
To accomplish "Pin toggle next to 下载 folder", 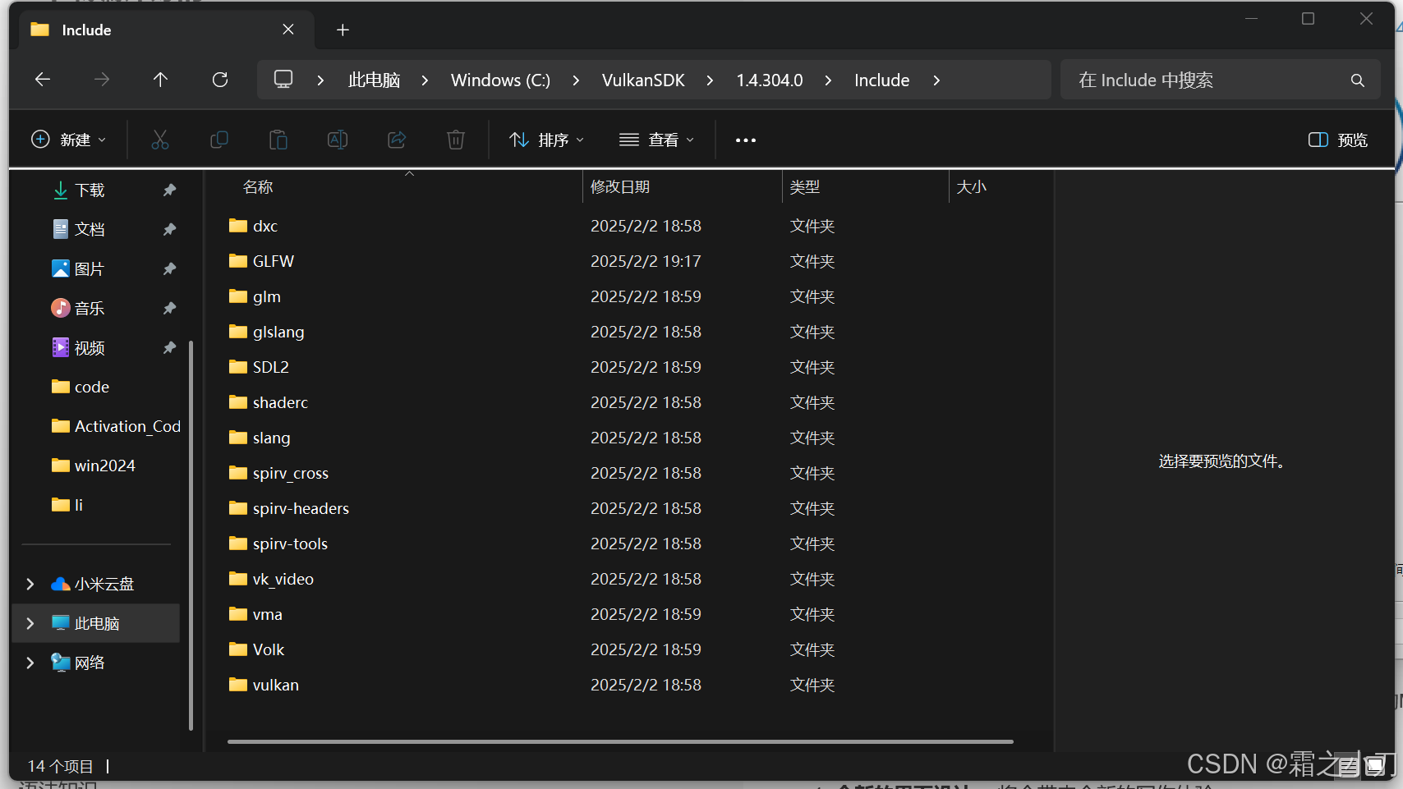I will 169,190.
